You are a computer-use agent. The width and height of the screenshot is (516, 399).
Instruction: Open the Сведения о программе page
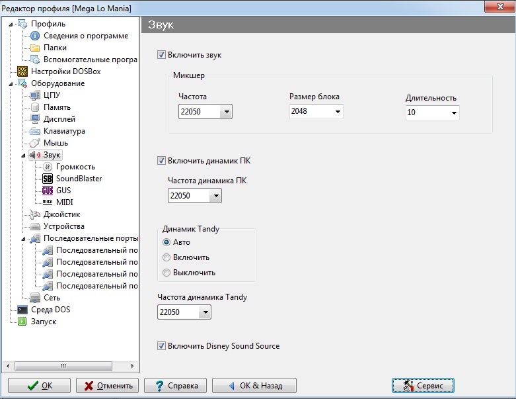86,36
